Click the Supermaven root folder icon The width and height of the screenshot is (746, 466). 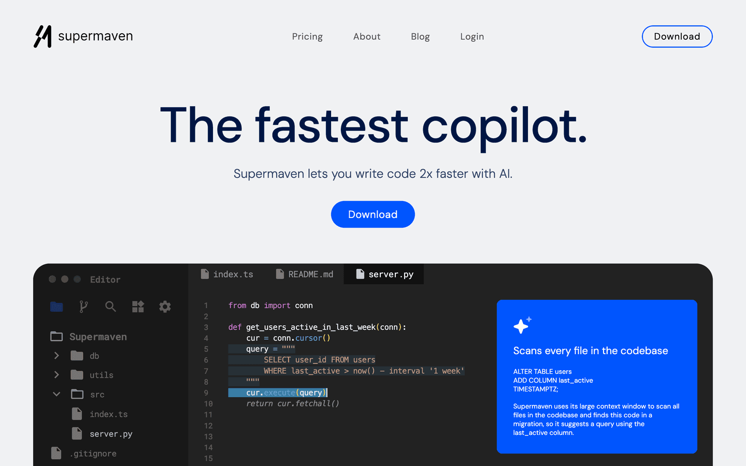pos(56,337)
